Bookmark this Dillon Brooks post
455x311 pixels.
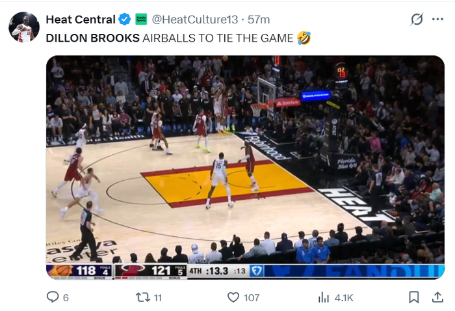pos(413,297)
